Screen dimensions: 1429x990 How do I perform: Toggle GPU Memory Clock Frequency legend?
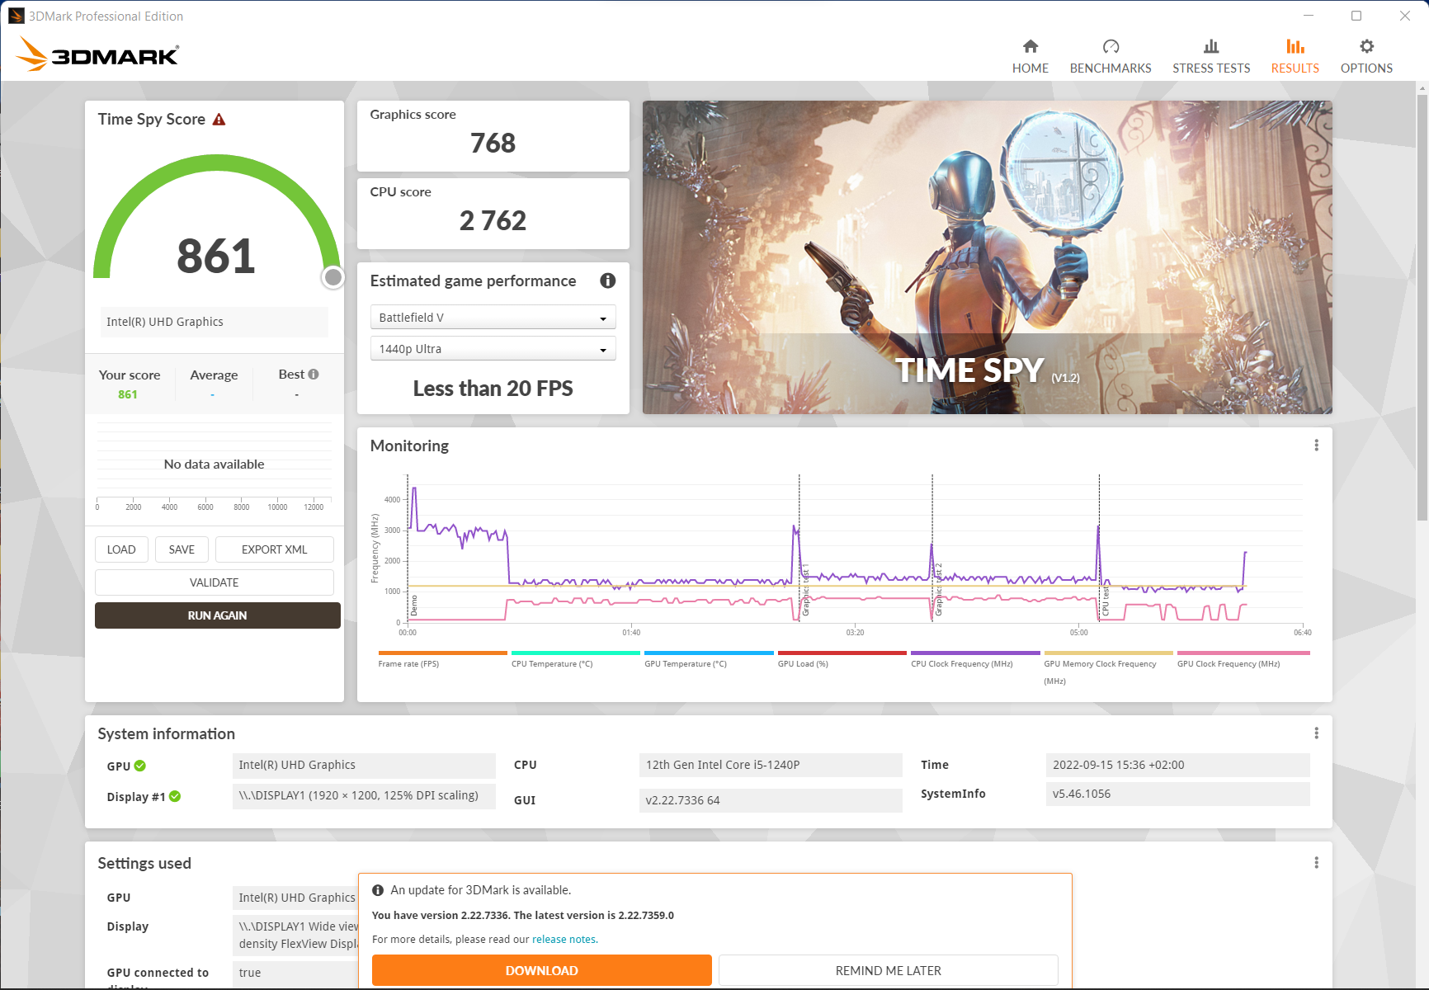tap(1108, 668)
